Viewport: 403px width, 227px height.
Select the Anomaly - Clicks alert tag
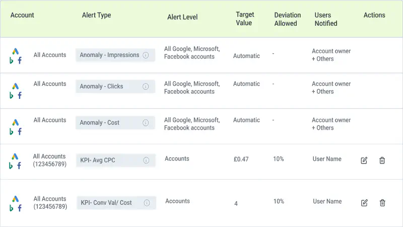point(115,86)
